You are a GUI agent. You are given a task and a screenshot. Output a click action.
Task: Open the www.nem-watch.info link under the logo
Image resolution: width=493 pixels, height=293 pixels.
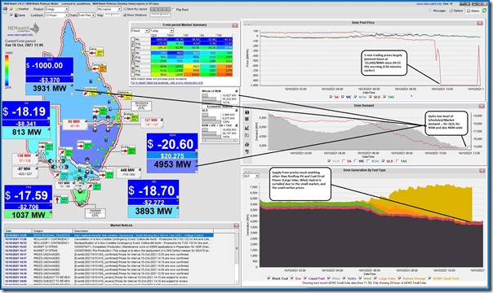pos(20,35)
